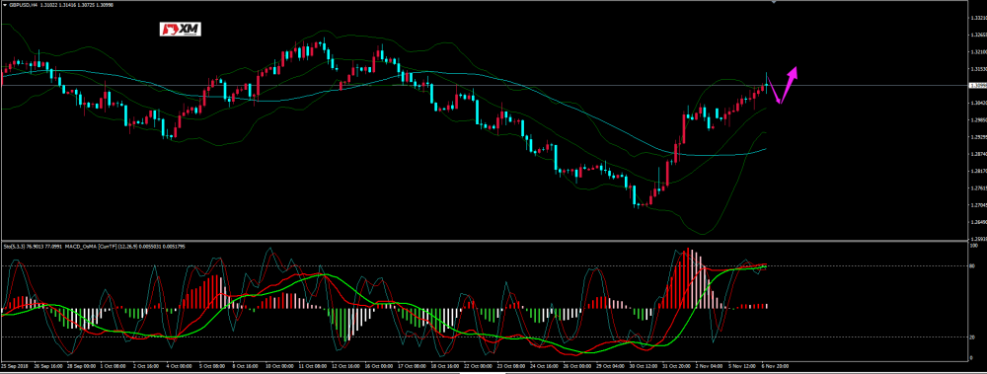Click the 1.29850 price axis label

pos(978,119)
